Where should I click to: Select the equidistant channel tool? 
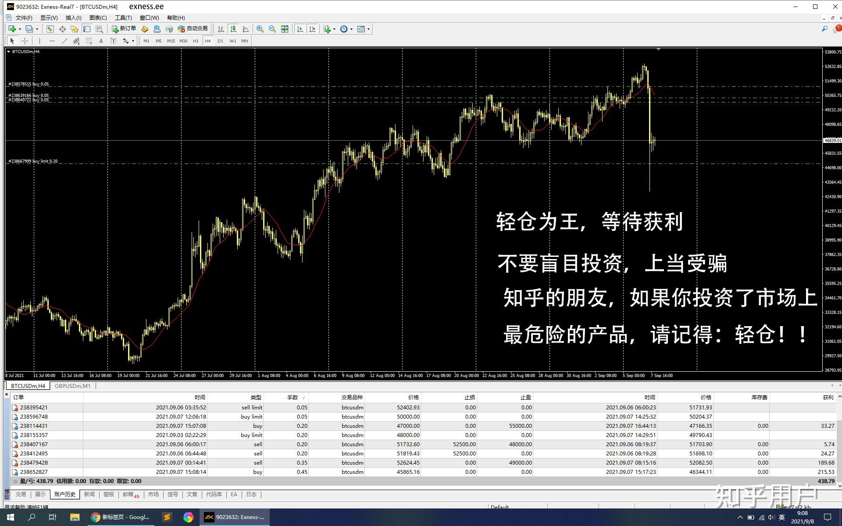click(76, 41)
